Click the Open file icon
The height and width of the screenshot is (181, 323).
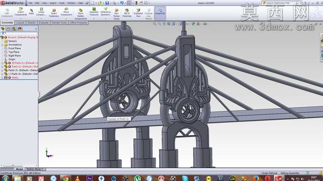coord(100,3)
